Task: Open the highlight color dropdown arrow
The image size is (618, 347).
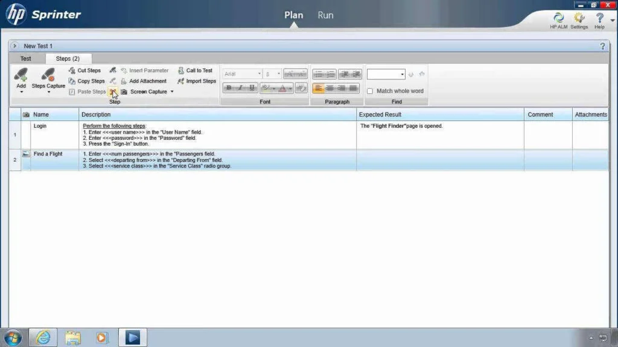Action: click(x=273, y=88)
